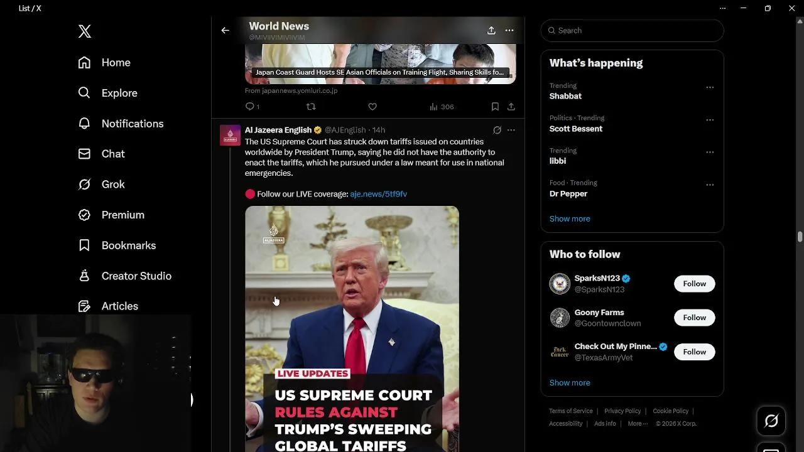The width and height of the screenshot is (804, 452).
Task: Open the Trump tariffs image
Action: pos(352,329)
